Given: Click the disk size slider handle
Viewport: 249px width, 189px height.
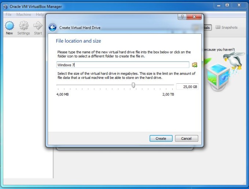Looking at the screenshot, I should [x=133, y=85].
